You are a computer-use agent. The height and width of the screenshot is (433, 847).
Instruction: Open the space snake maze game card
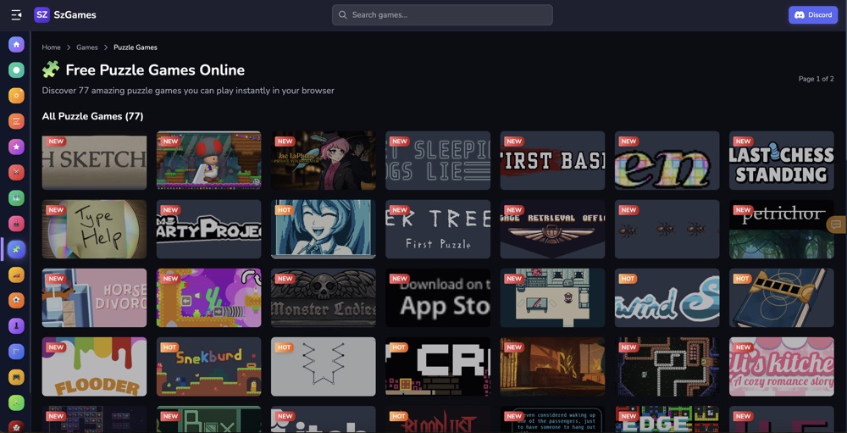point(667,367)
